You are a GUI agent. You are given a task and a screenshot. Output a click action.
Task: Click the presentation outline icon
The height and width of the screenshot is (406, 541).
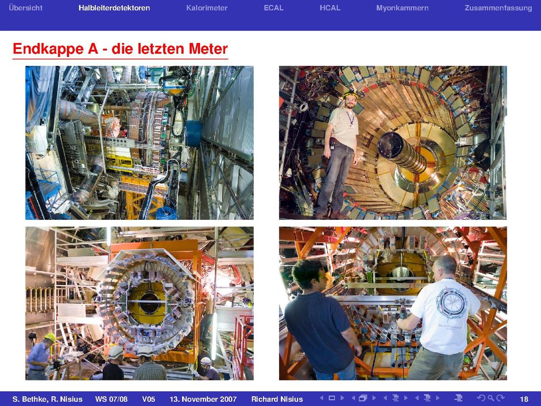pyautogui.click(x=459, y=398)
